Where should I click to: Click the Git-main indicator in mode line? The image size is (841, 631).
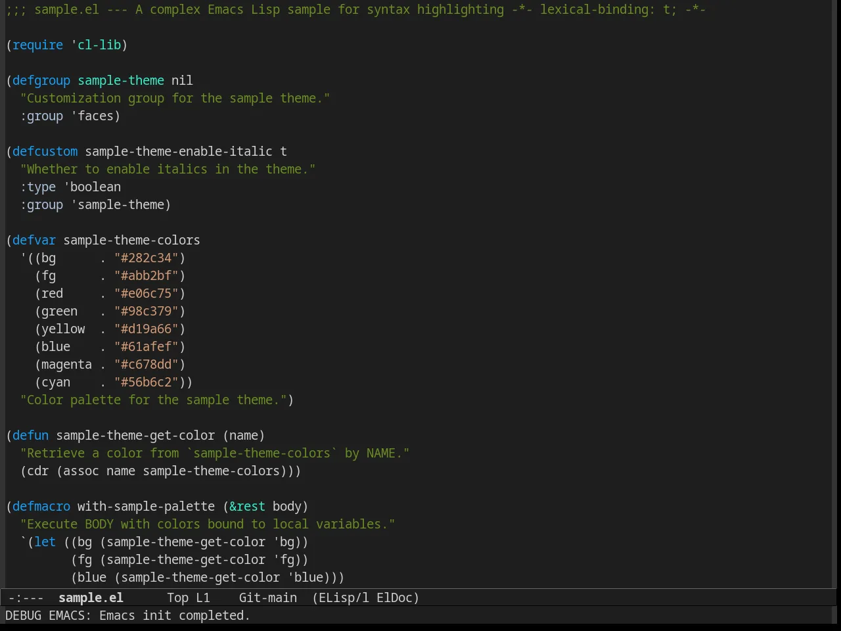[267, 597]
